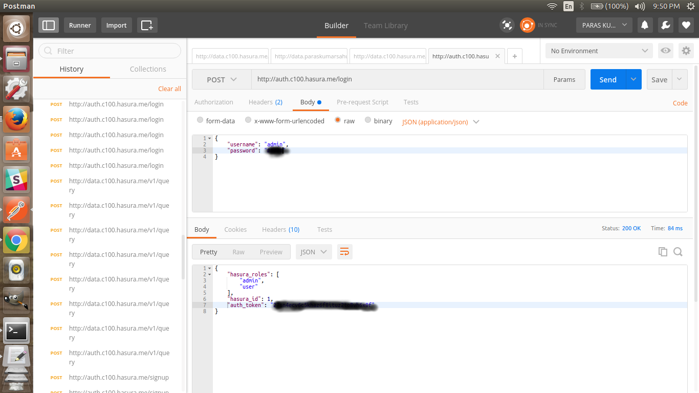This screenshot has width=699, height=393.
Task: Switch to the Team Library tab
Action: point(386,25)
